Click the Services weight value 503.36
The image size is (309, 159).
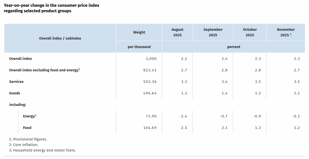coord(150,82)
